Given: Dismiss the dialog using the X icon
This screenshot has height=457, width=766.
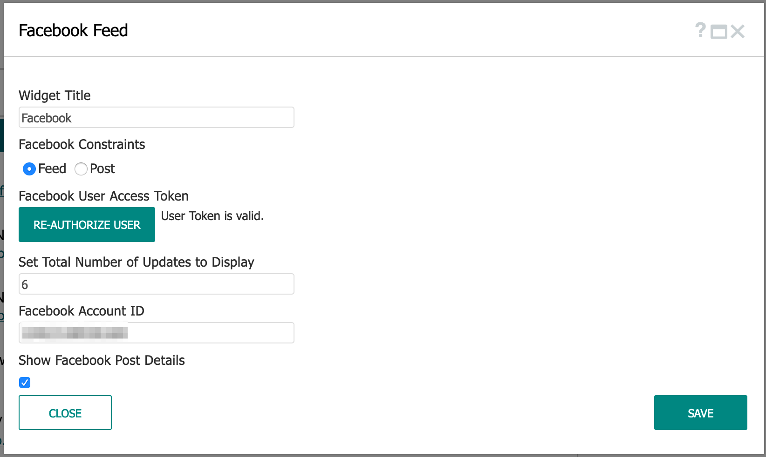Looking at the screenshot, I should (738, 32).
